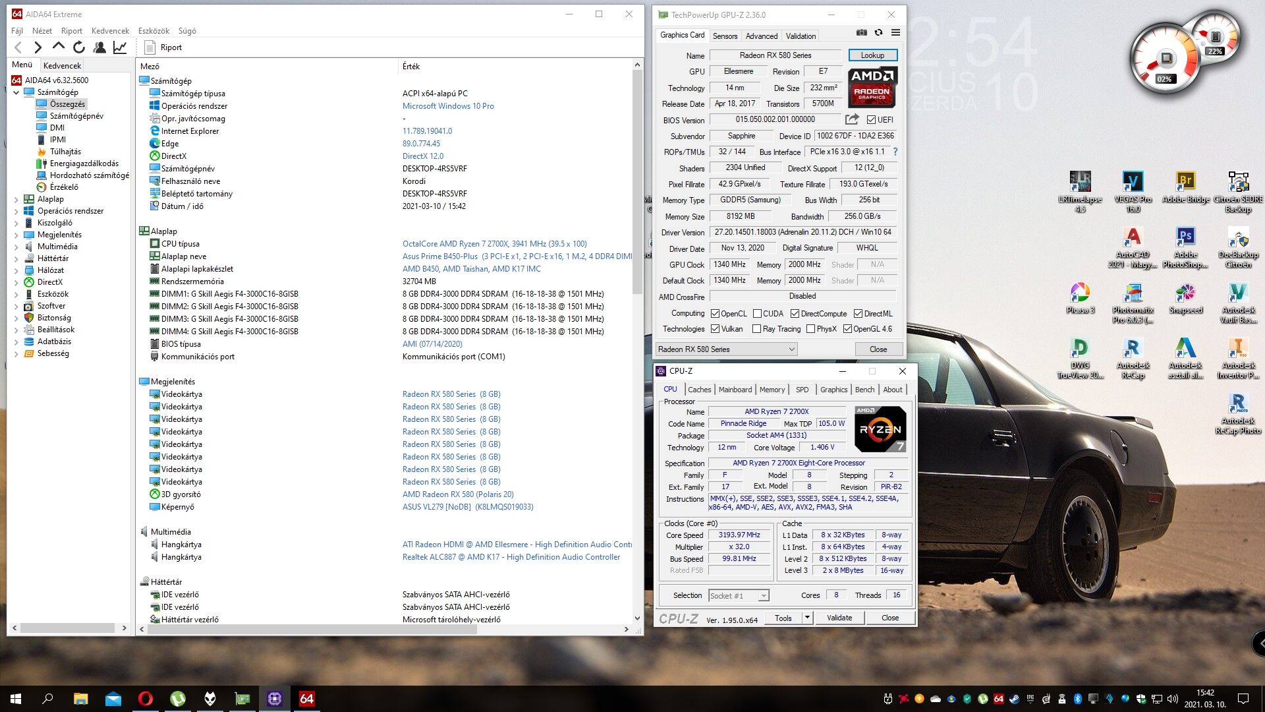1265x712 pixels.
Task: Toggle Vulkan checkbox in GPU-Z
Action: pos(715,329)
